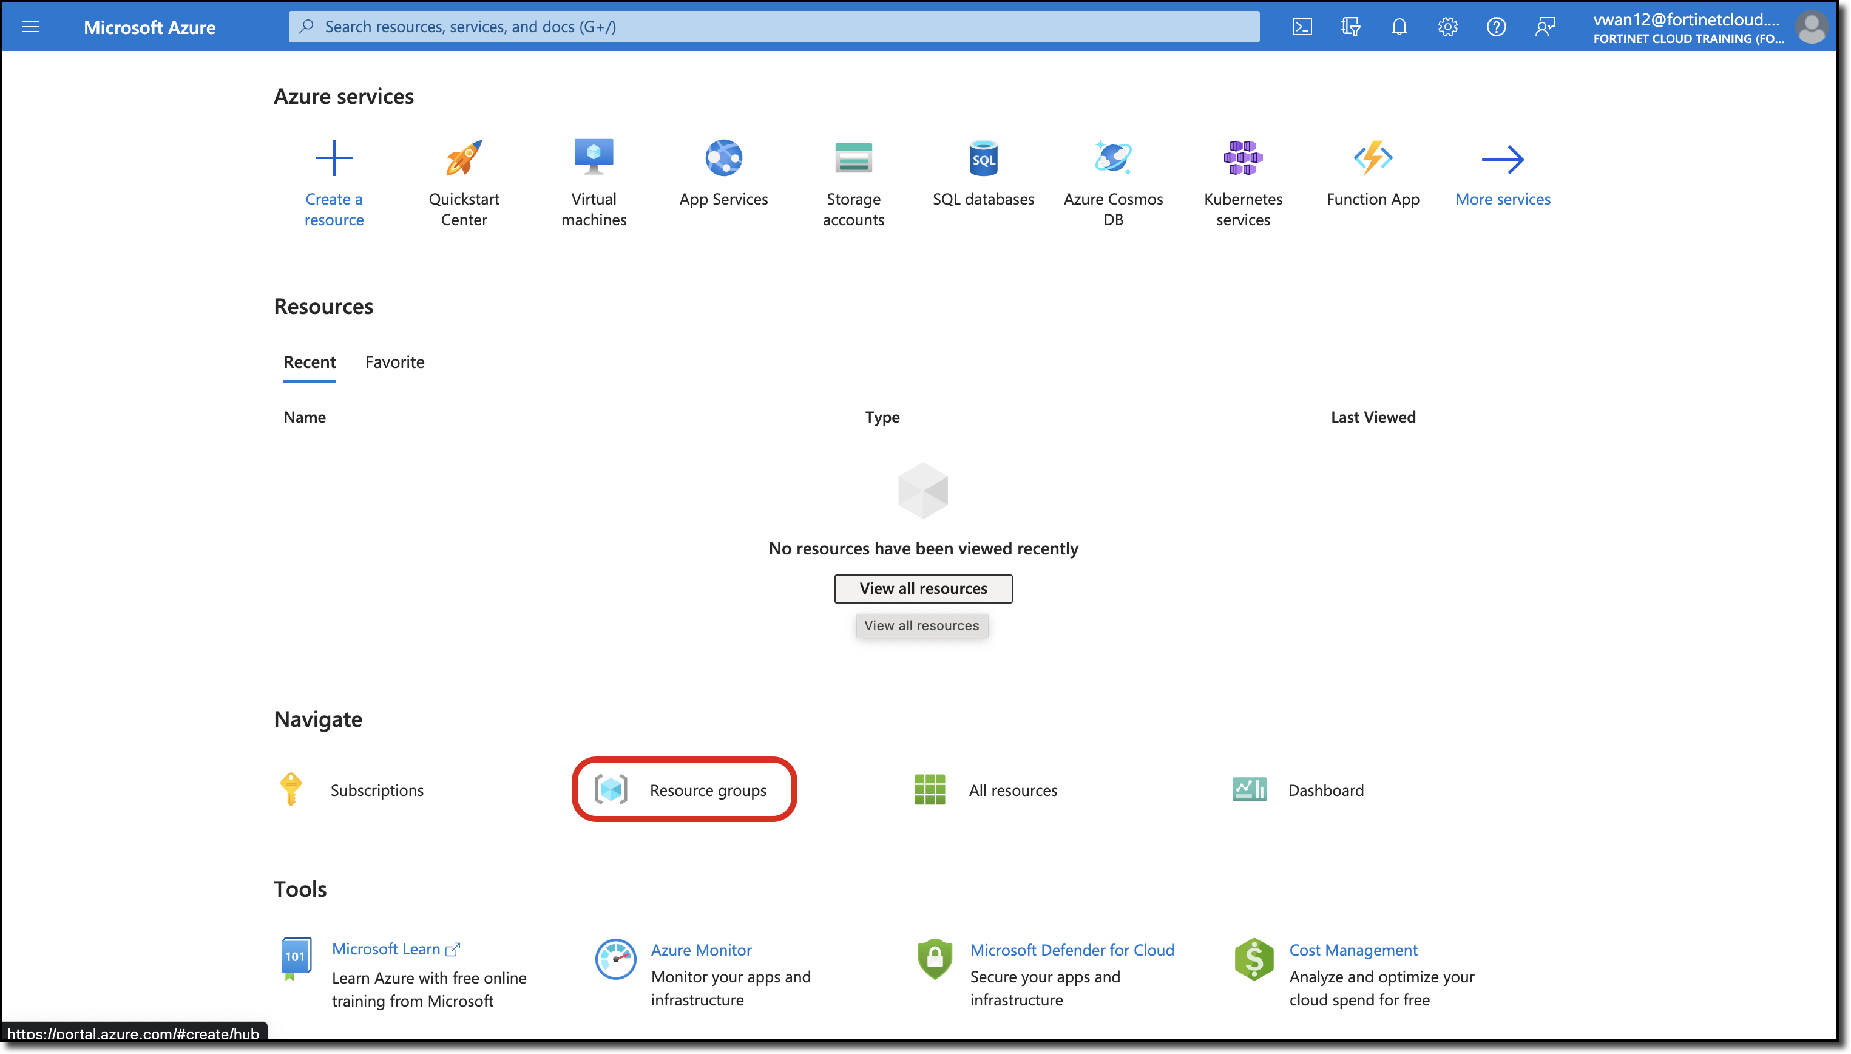Sort by the Last Viewed column header
Image resolution: width=1851 pixels, height=1054 pixels.
(x=1373, y=417)
